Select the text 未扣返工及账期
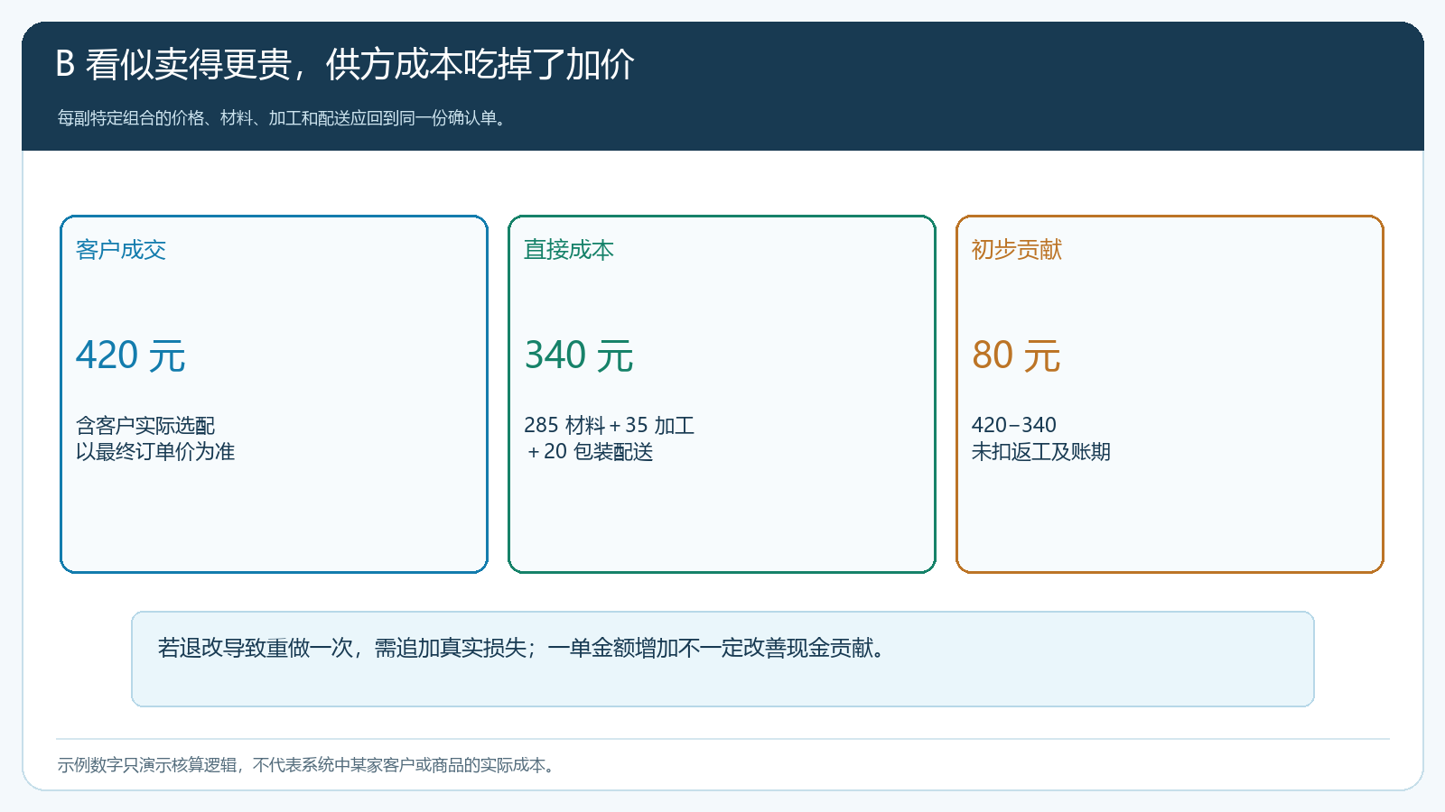This screenshot has width=1445, height=812. 1041,451
